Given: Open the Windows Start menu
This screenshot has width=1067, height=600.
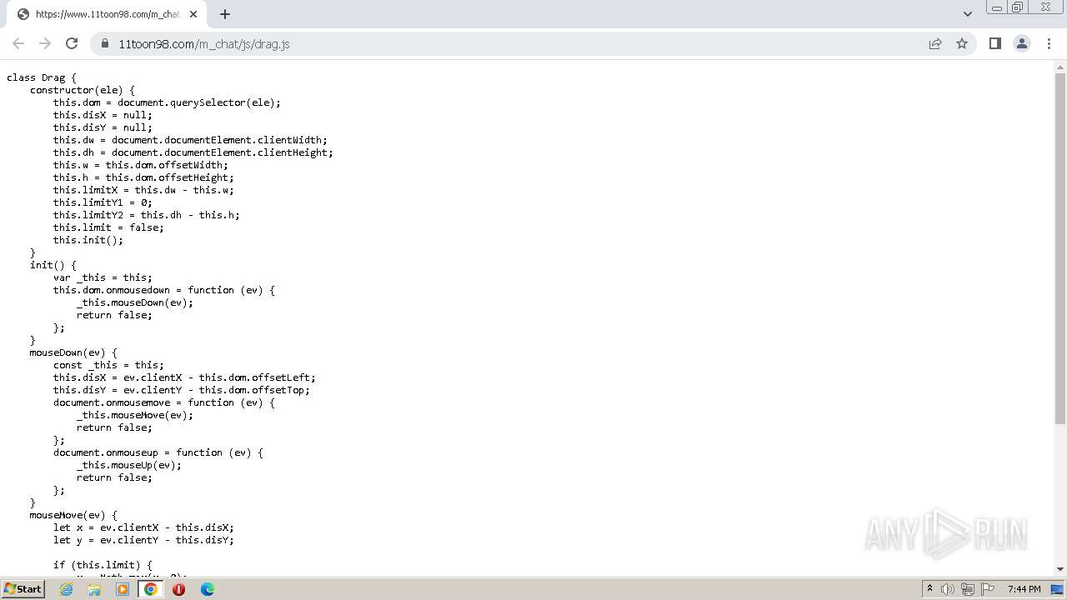Looking at the screenshot, I should point(23,588).
